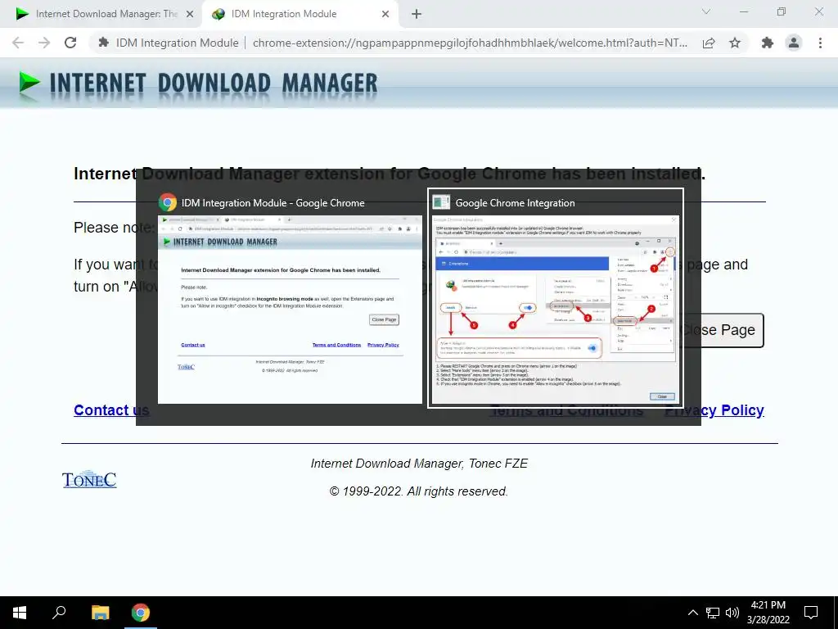Open the taskbar clock and date
Image resolution: width=838 pixels, height=629 pixels.
click(x=768, y=613)
